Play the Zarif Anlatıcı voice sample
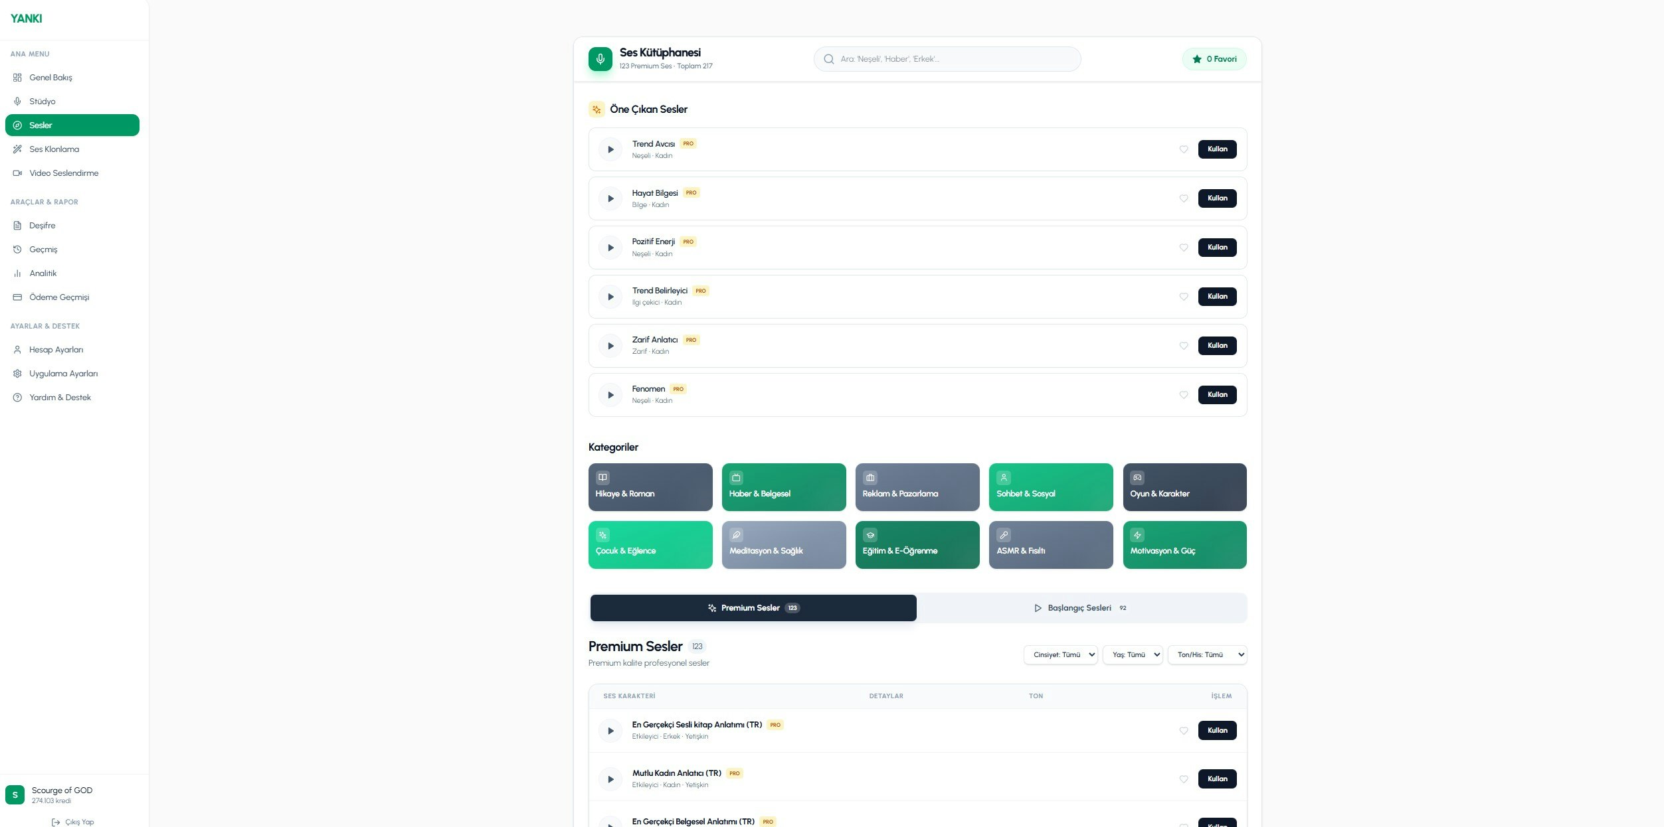 coord(610,346)
